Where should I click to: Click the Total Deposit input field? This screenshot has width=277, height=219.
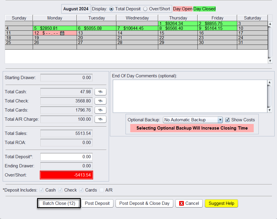coord(66,157)
